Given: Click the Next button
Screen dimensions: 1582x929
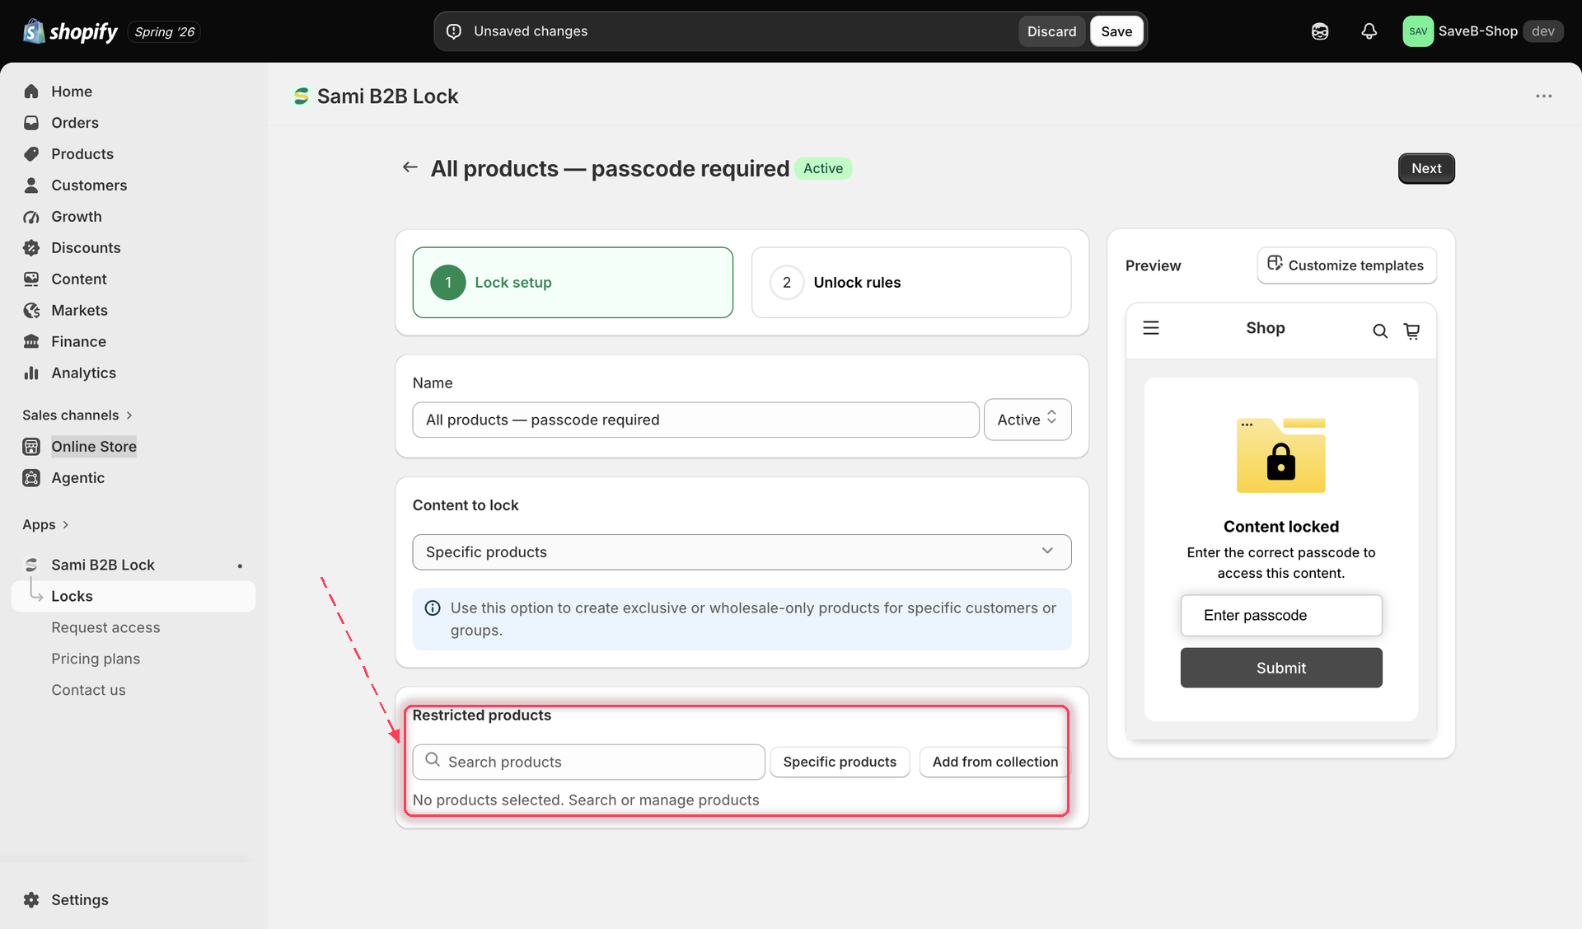Looking at the screenshot, I should coord(1426,168).
